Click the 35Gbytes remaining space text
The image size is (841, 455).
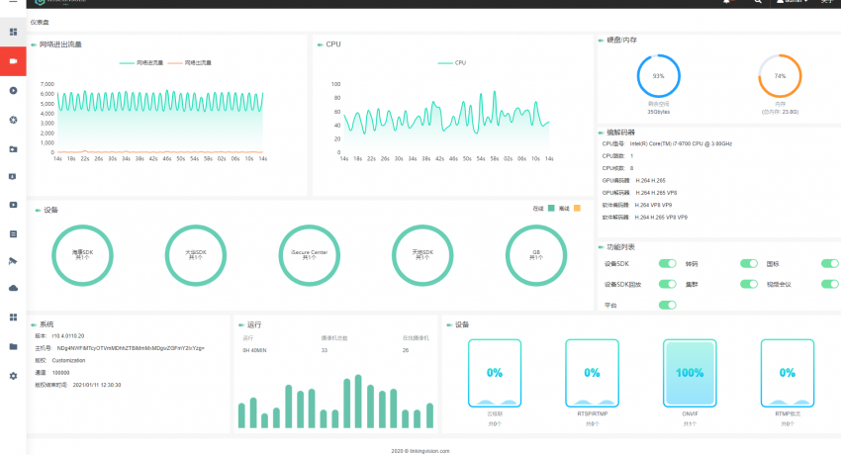point(659,112)
